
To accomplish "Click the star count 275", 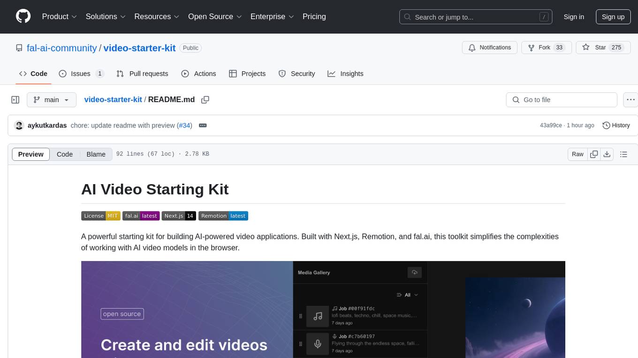I will tap(616, 48).
